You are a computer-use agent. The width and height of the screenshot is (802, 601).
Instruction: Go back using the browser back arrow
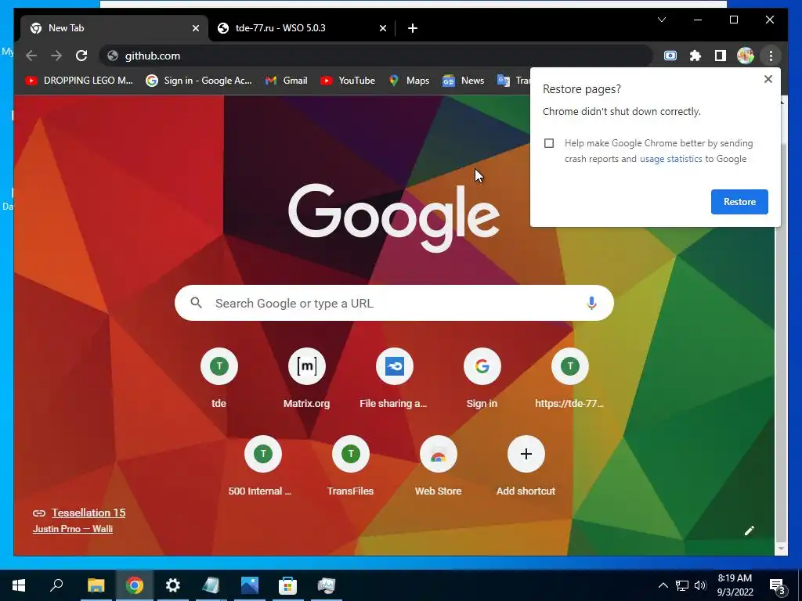point(31,56)
